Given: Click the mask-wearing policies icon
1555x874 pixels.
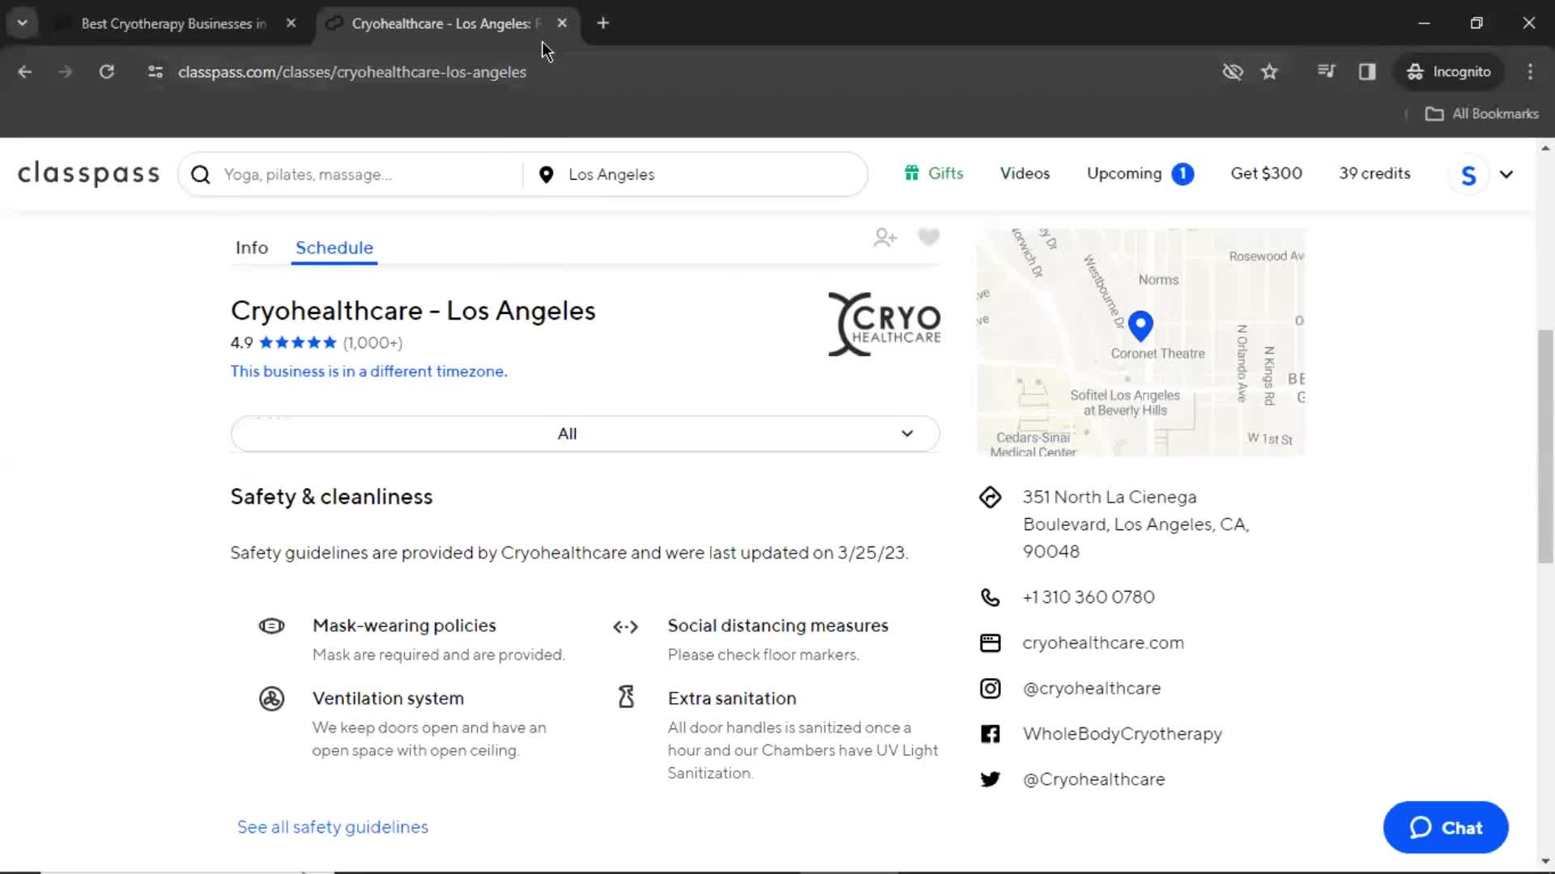Looking at the screenshot, I should [271, 626].
